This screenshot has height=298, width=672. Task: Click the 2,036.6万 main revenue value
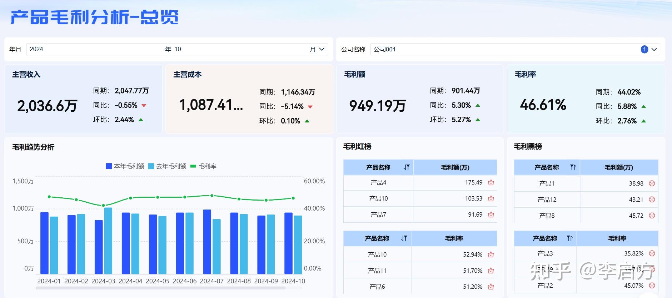tap(47, 106)
